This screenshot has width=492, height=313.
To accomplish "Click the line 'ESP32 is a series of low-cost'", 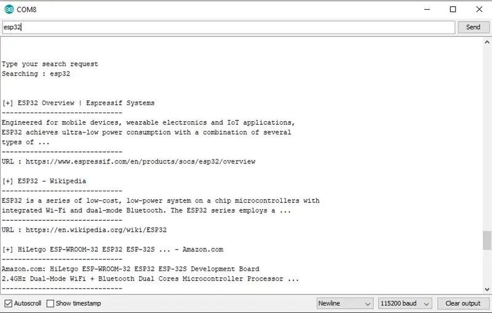I will coord(161,200).
